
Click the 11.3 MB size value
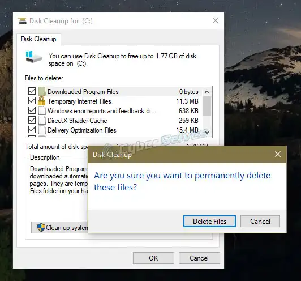pos(187,101)
